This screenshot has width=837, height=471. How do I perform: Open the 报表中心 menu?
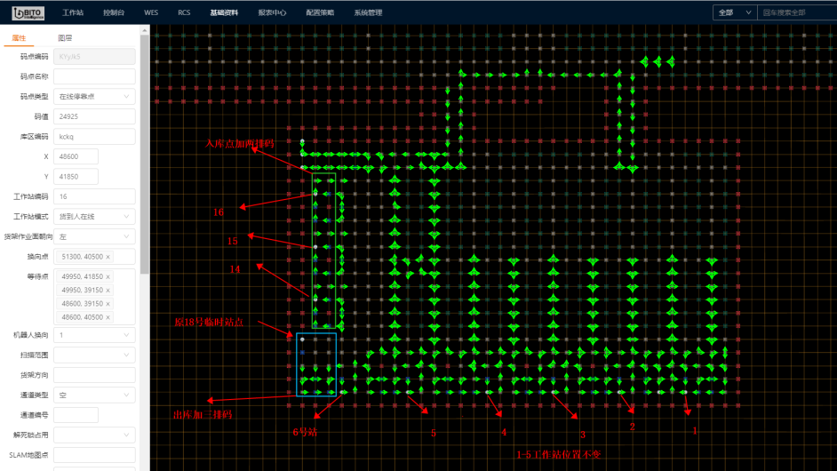[x=272, y=12]
